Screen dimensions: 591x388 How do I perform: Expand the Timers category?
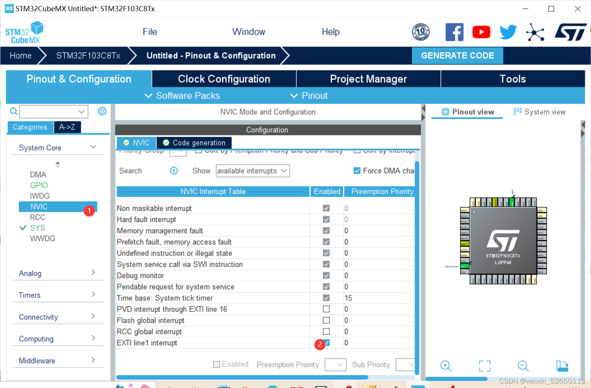click(x=58, y=295)
